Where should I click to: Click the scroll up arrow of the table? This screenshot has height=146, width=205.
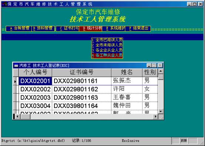pyautogui.click(x=161, y=71)
